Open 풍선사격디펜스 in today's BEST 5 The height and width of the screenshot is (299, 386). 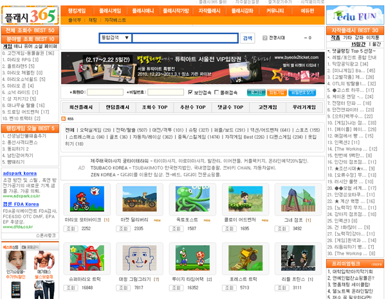pos(20,143)
